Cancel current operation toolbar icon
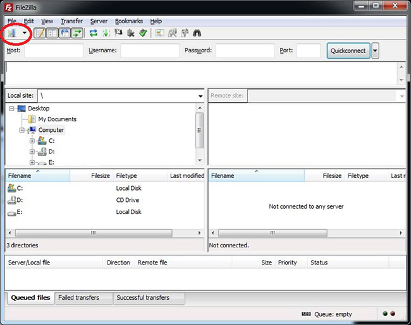This screenshot has height=325, width=411. (x=118, y=33)
